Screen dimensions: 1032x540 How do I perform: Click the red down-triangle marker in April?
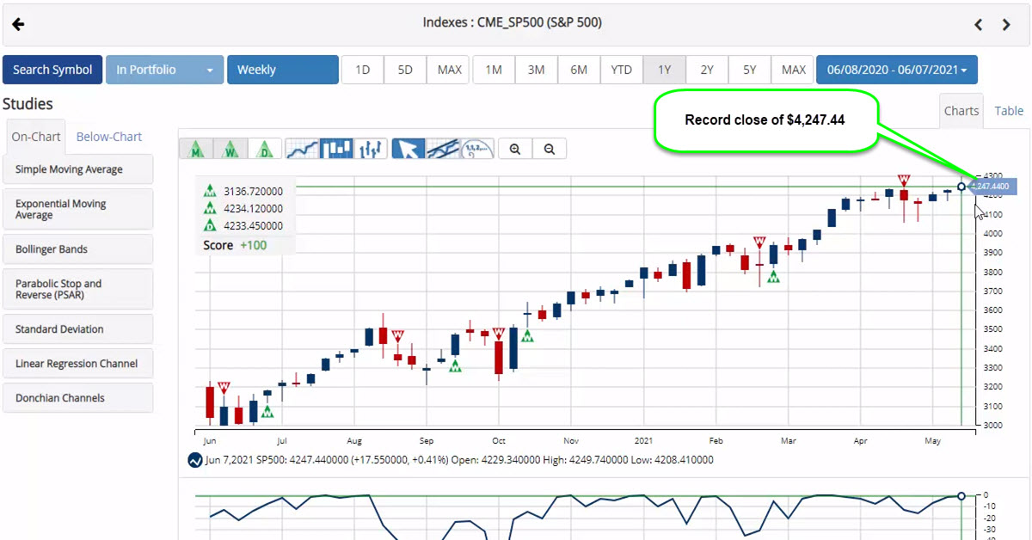pyautogui.click(x=904, y=180)
